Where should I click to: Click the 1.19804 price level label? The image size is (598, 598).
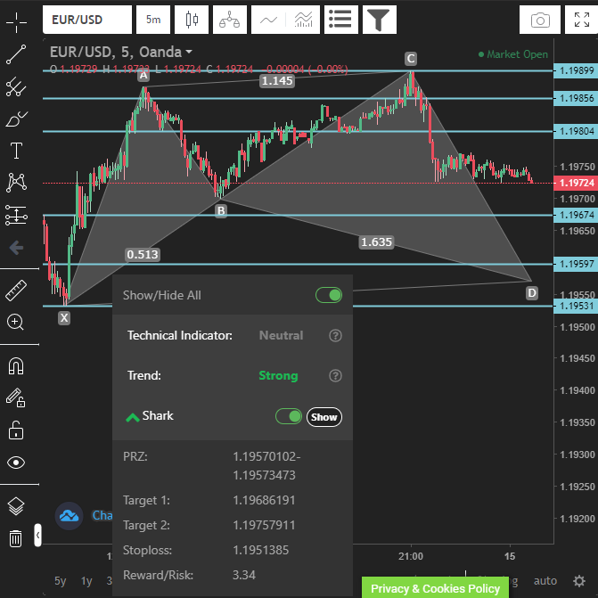[x=576, y=131]
